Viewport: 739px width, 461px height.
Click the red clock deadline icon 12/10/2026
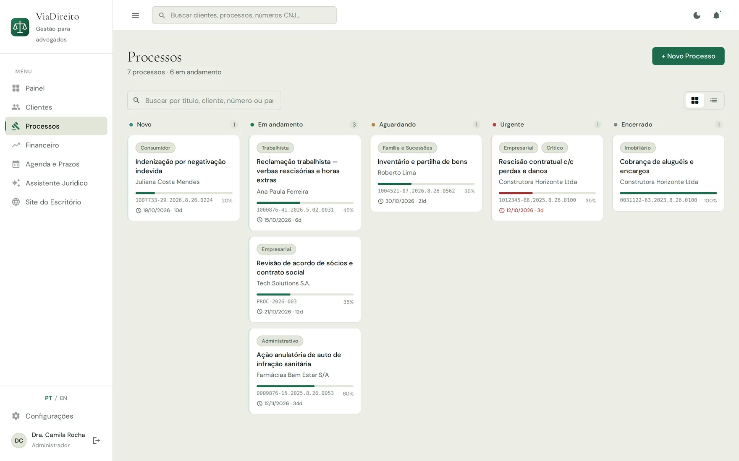pos(502,211)
